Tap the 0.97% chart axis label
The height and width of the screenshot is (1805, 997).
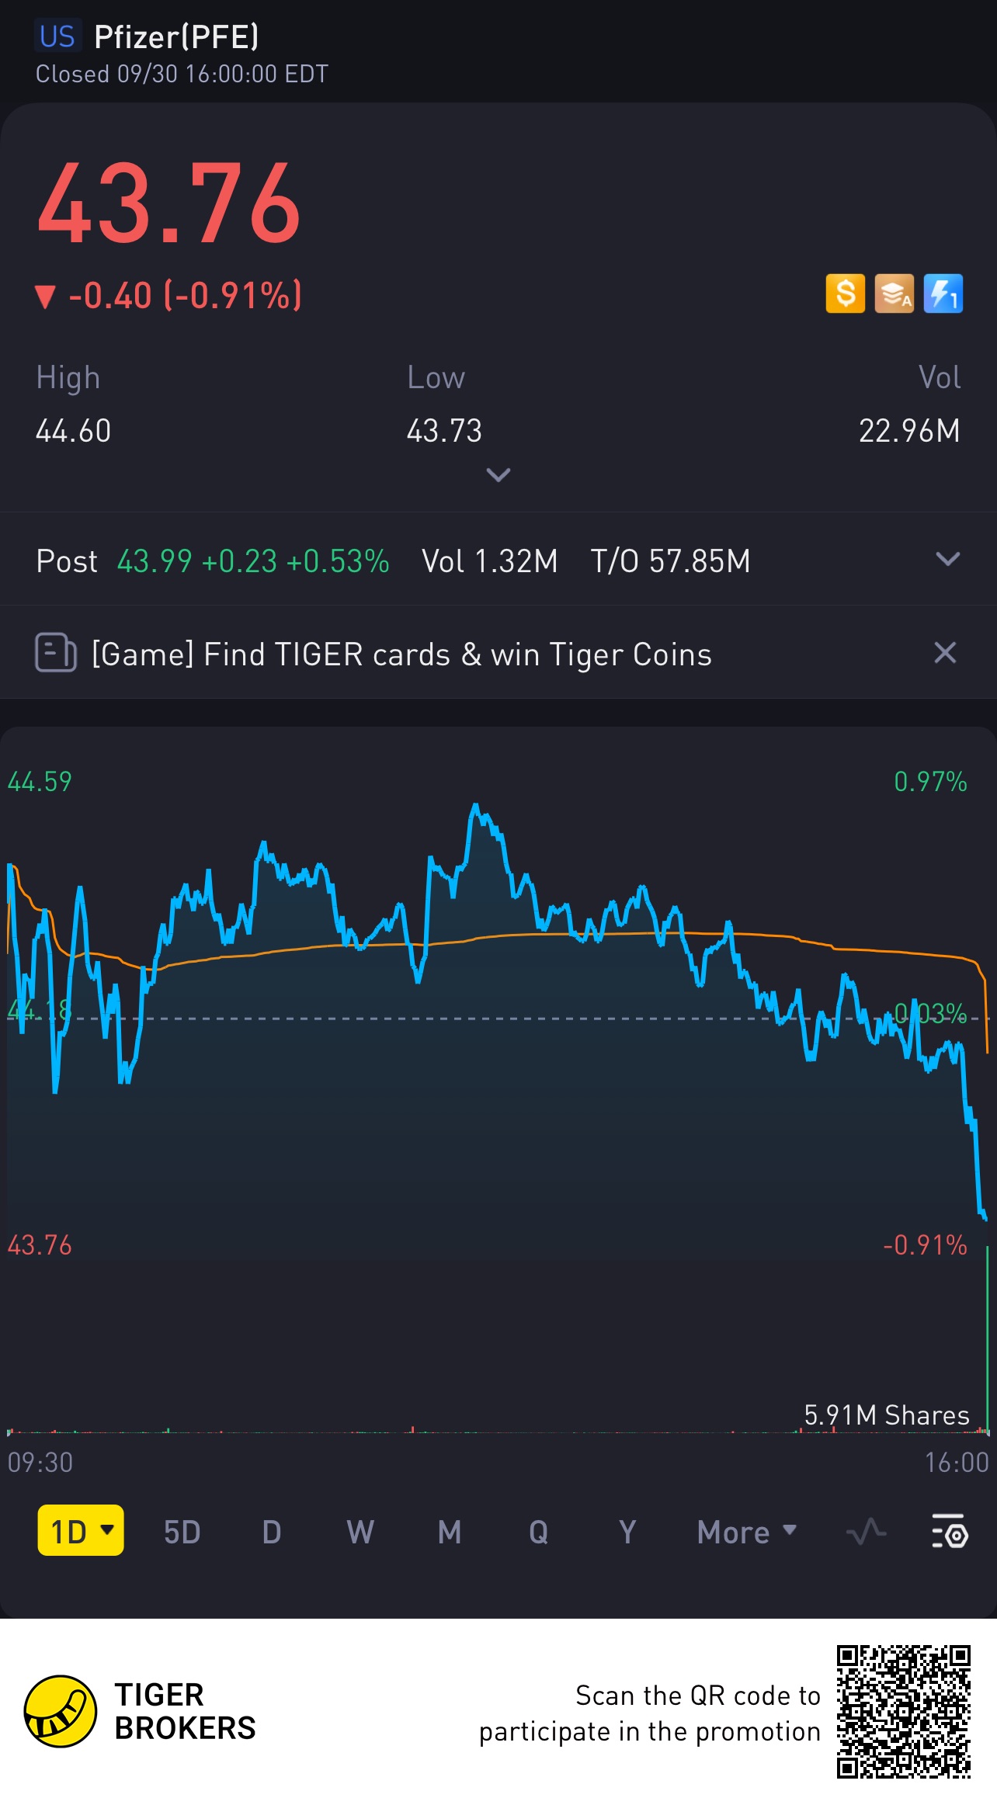[x=930, y=782]
